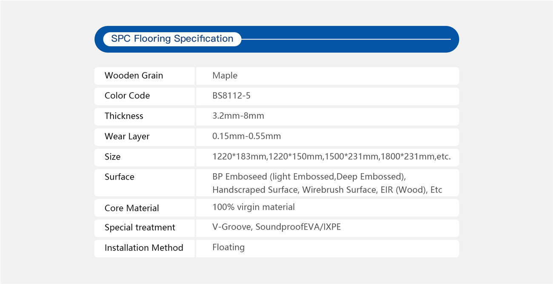Select the Color Code label
The height and width of the screenshot is (284, 553).
click(127, 96)
